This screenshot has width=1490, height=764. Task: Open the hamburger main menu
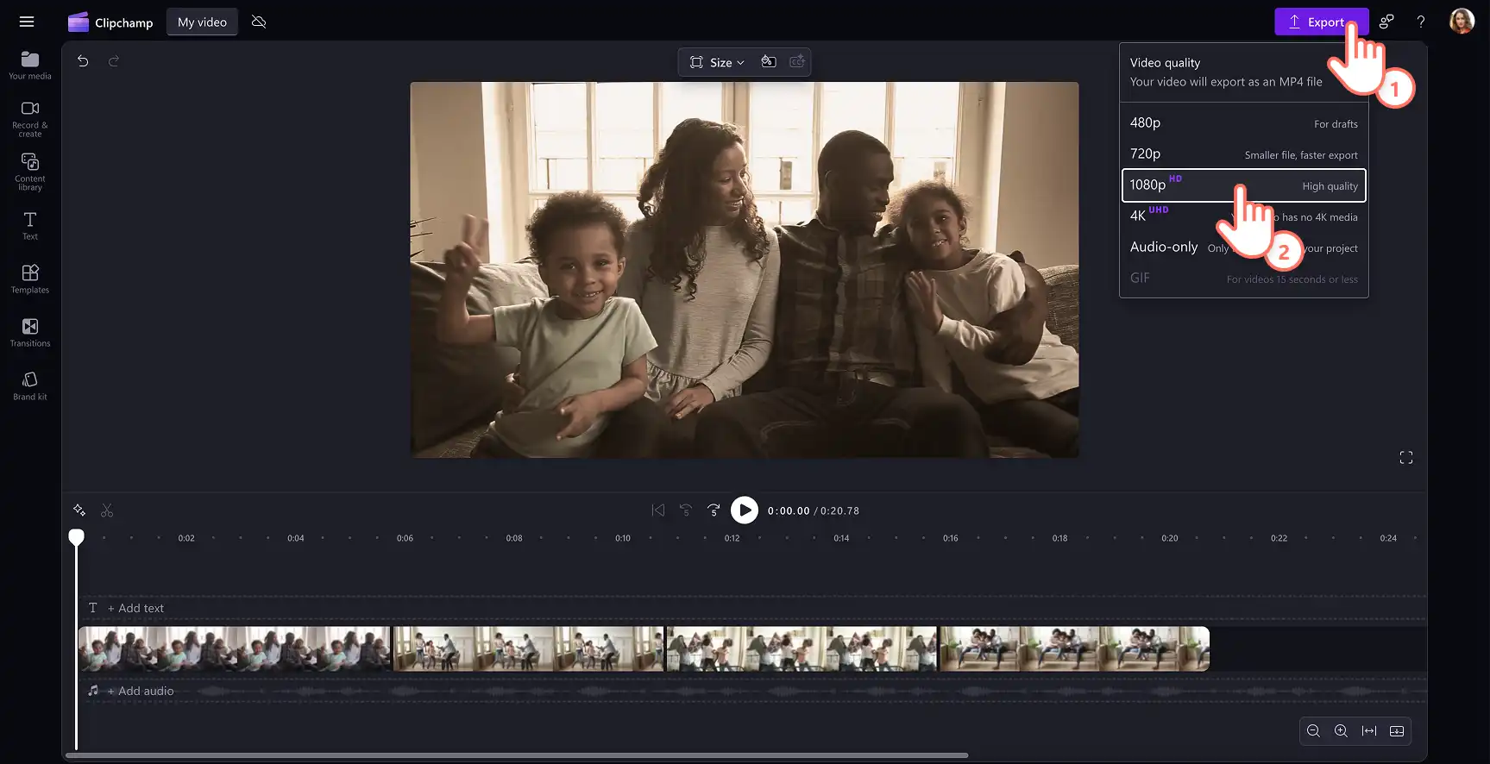pos(27,22)
